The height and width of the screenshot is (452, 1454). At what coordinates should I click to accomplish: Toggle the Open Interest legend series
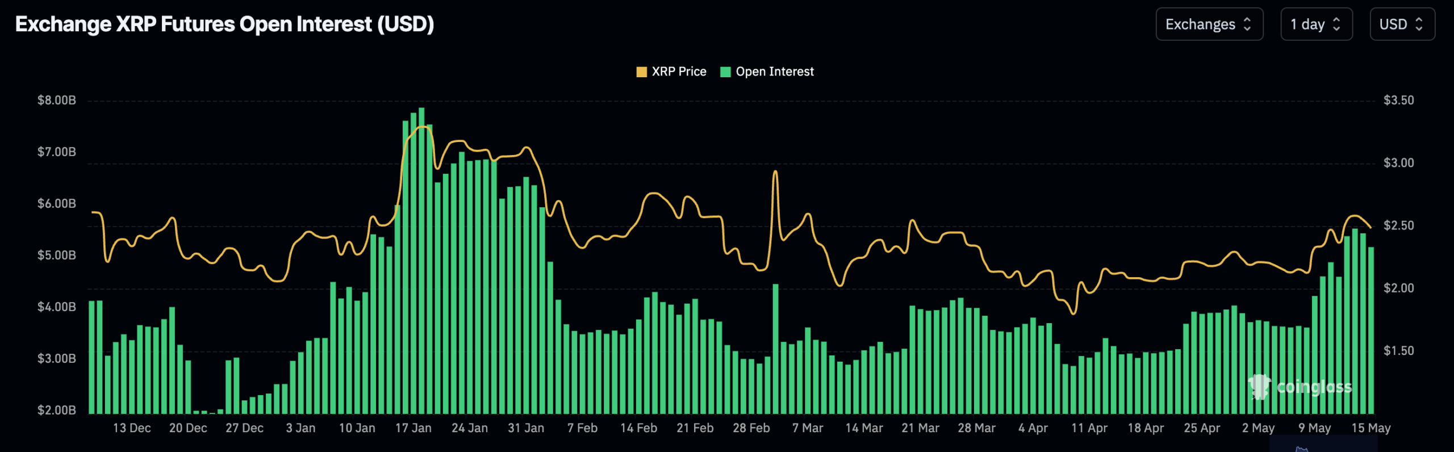(x=767, y=72)
